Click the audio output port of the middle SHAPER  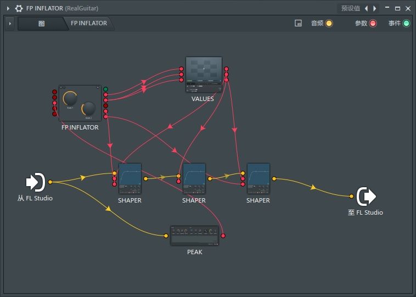pos(210,179)
